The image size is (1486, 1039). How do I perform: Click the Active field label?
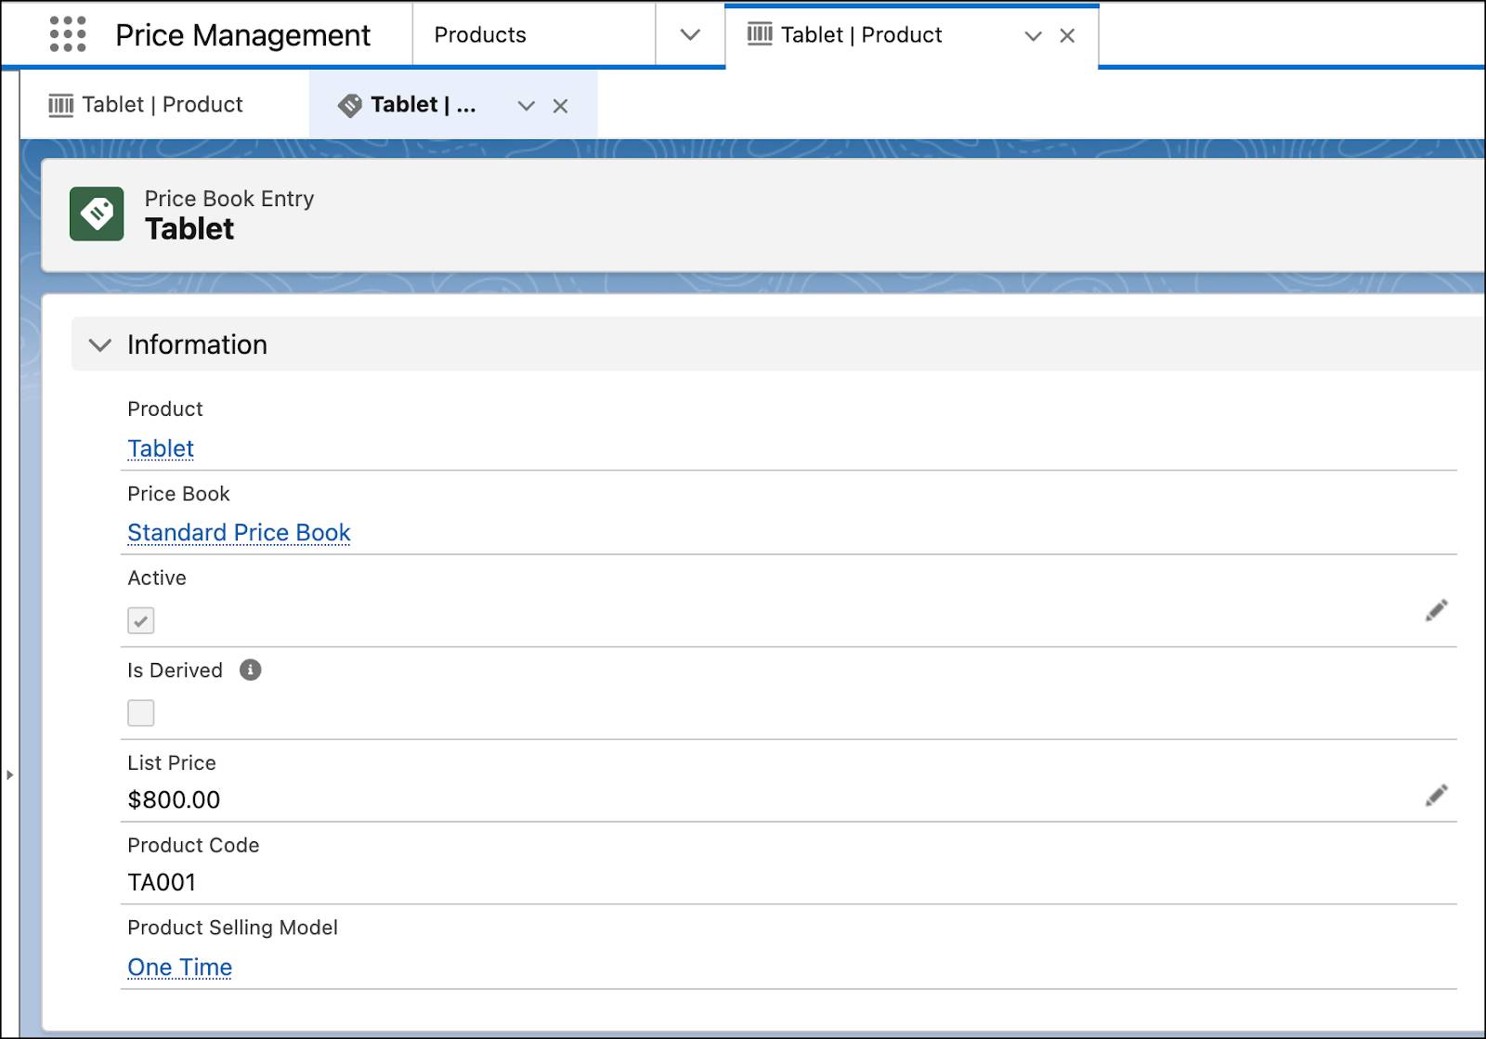[157, 578]
